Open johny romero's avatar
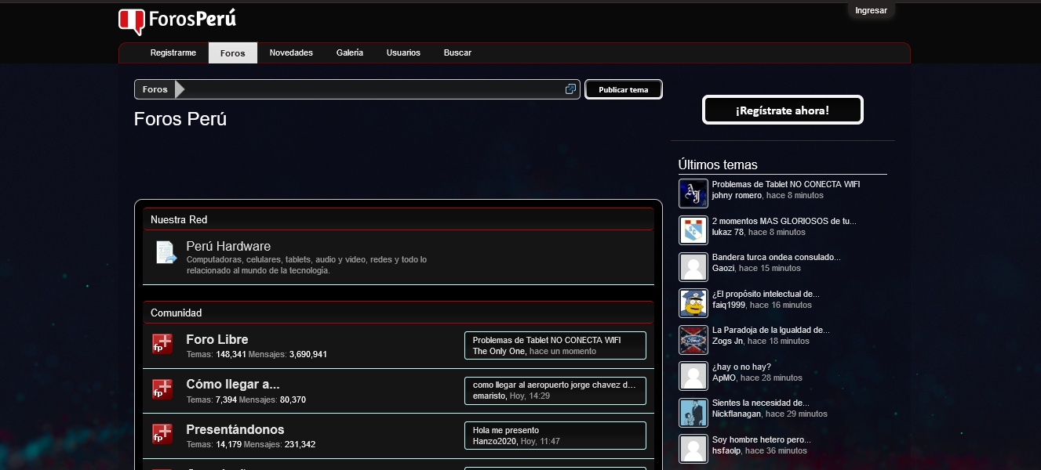The height and width of the screenshot is (470, 1041). pyautogui.click(x=693, y=193)
